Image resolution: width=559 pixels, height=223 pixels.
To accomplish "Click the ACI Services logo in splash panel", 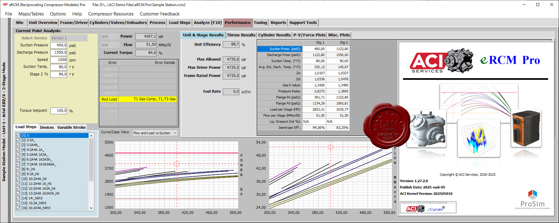I will click(x=442, y=61).
